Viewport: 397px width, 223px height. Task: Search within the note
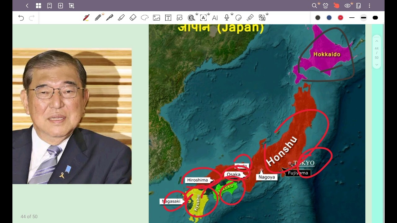point(314,6)
